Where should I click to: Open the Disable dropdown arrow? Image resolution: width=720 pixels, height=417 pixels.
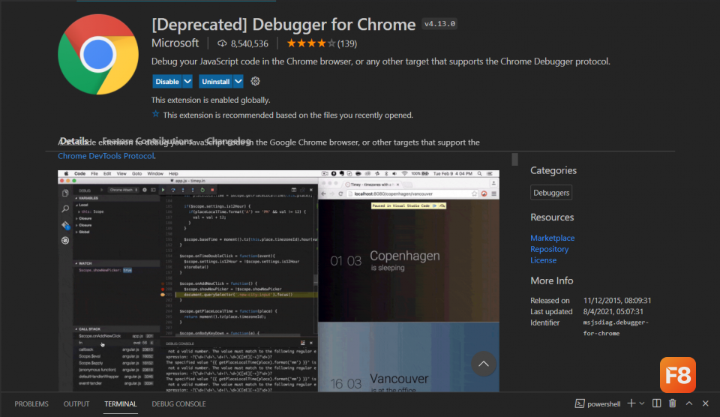click(187, 81)
